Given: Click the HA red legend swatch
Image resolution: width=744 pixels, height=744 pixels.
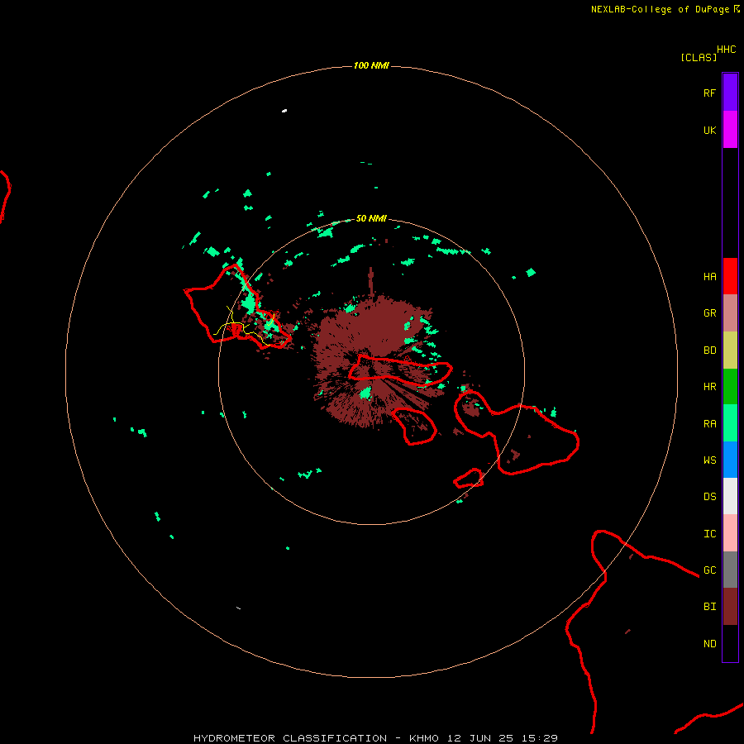Looking at the screenshot, I should click(730, 276).
